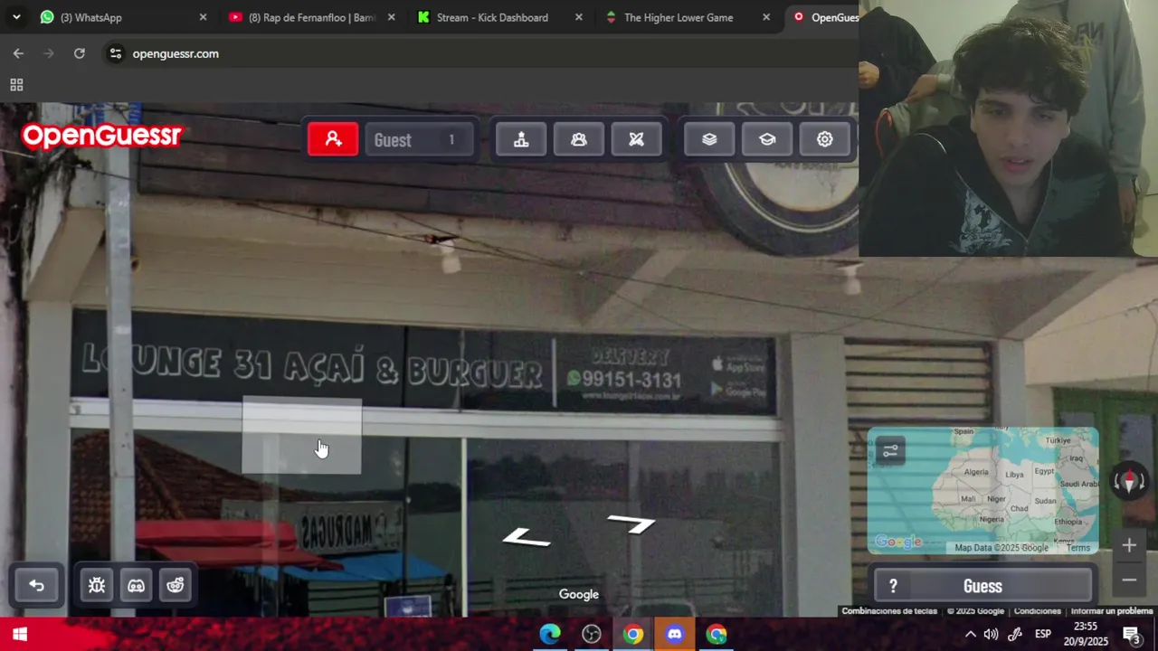1158x651 pixels.
Task: Move along the street with left arrow
Action: pos(527,538)
